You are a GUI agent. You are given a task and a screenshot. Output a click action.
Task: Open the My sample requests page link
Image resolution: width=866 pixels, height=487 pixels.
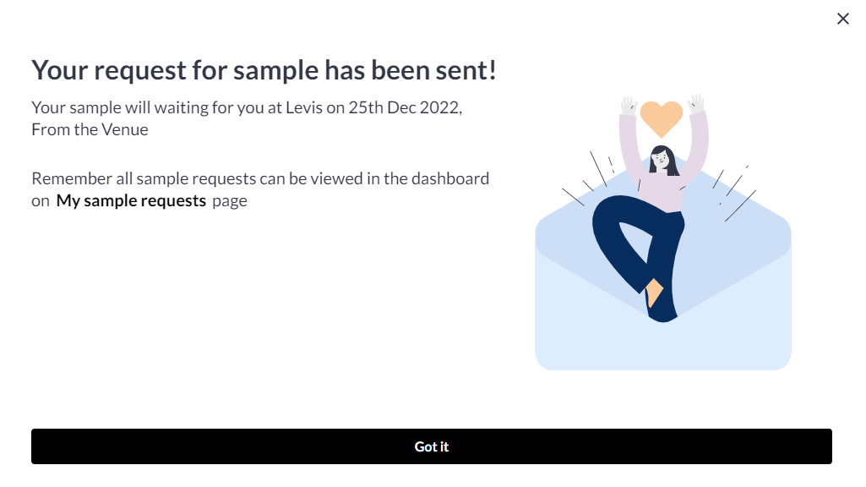pos(131,201)
